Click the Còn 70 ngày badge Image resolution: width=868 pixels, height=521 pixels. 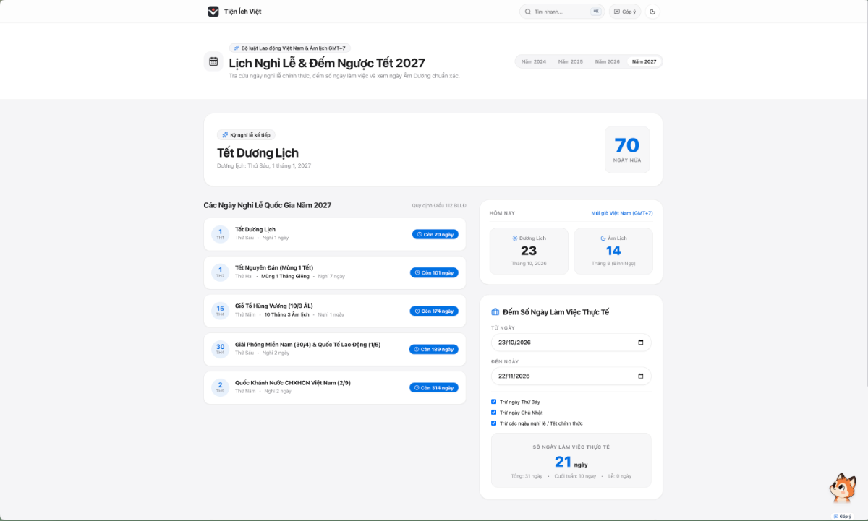pyautogui.click(x=435, y=234)
